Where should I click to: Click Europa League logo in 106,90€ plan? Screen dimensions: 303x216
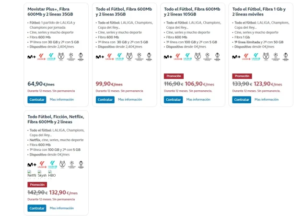[217, 56]
